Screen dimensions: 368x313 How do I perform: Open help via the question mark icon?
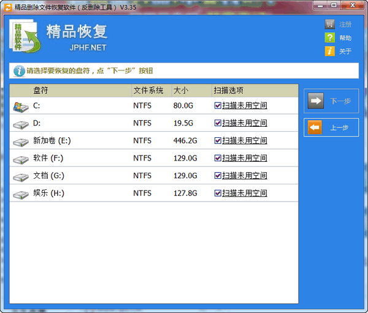coord(330,38)
